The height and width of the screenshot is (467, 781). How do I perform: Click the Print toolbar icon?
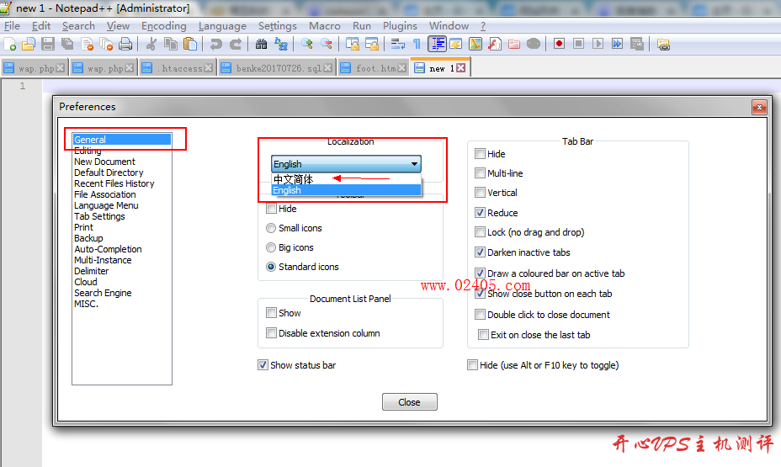coord(125,45)
